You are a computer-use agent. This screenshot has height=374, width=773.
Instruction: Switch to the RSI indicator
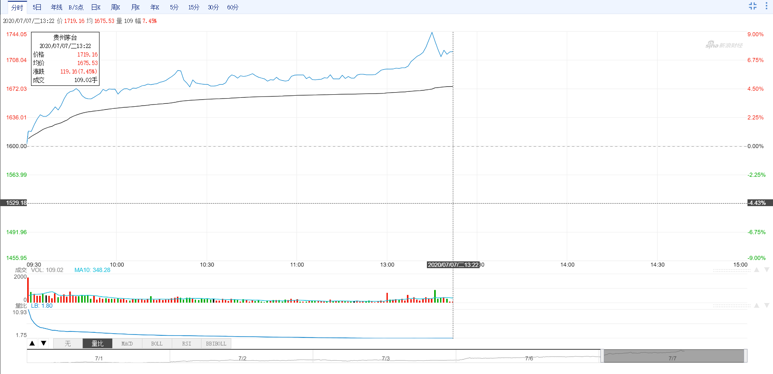187,343
